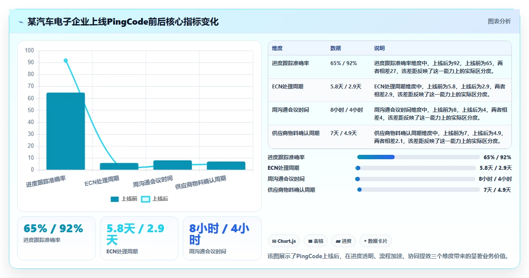Click the summary sentence starting with 该图展示了PingCode上线后
This screenshot has width=529, height=278.
388,256
